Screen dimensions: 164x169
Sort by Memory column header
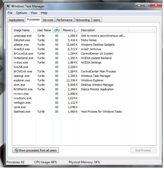pyautogui.click(x=70, y=30)
